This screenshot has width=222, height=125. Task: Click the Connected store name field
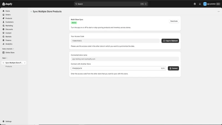(x=125, y=59)
